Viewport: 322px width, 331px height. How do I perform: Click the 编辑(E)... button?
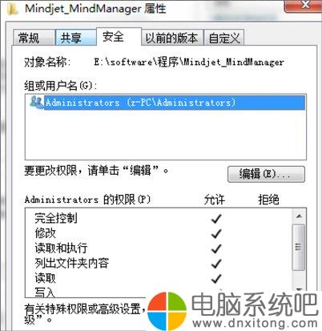[266, 174]
